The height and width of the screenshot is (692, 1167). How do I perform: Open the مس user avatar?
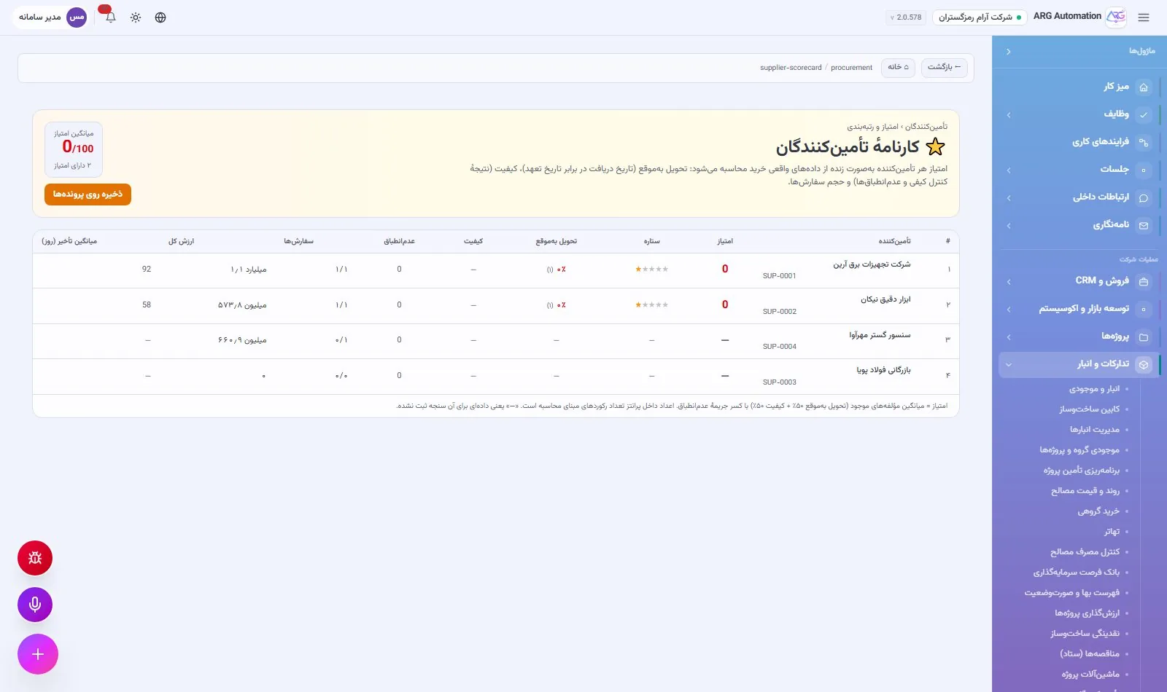pos(77,17)
